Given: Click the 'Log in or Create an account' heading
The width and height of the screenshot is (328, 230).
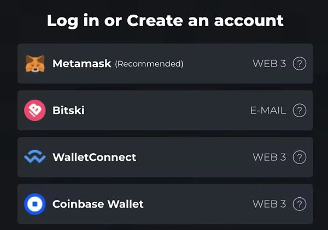Looking at the screenshot, I should click(165, 21).
